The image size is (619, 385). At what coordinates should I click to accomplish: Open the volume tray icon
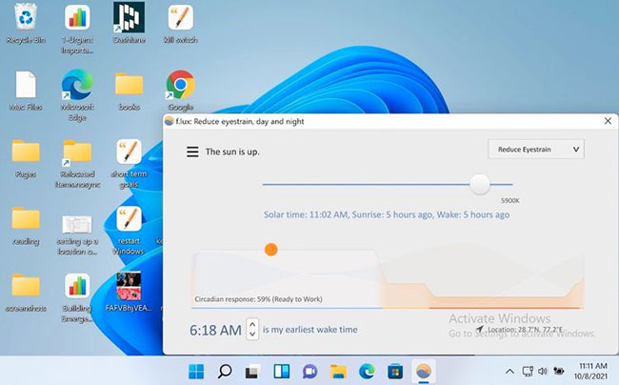coord(543,371)
